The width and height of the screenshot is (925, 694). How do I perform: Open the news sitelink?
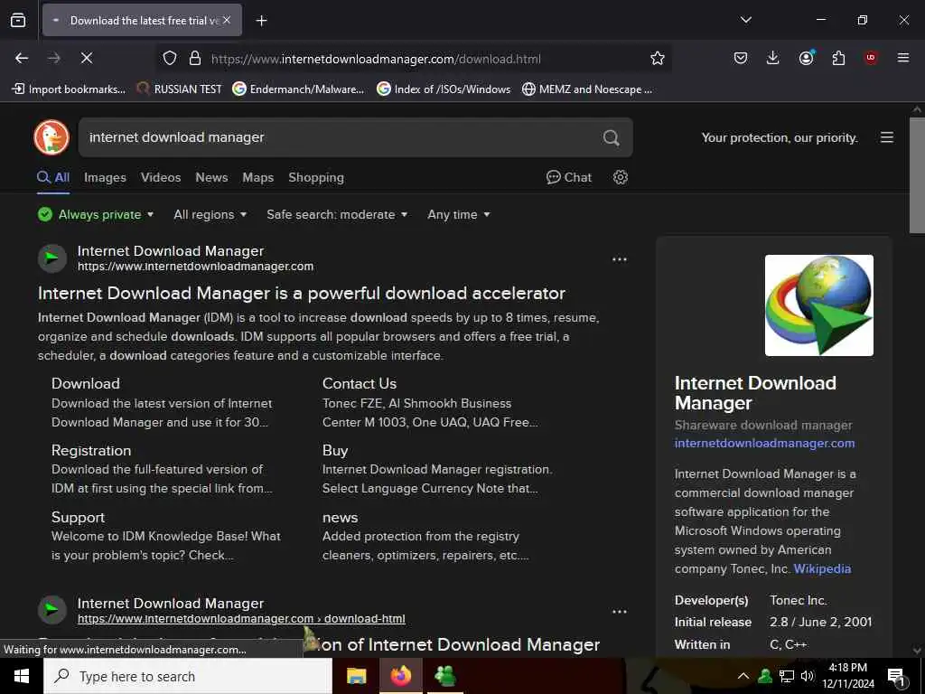point(340,518)
